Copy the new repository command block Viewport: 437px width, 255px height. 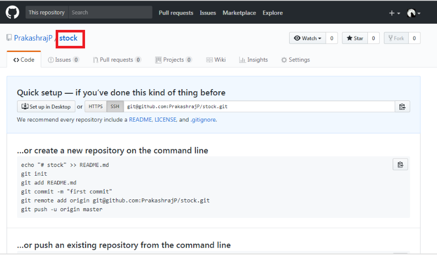pos(400,165)
